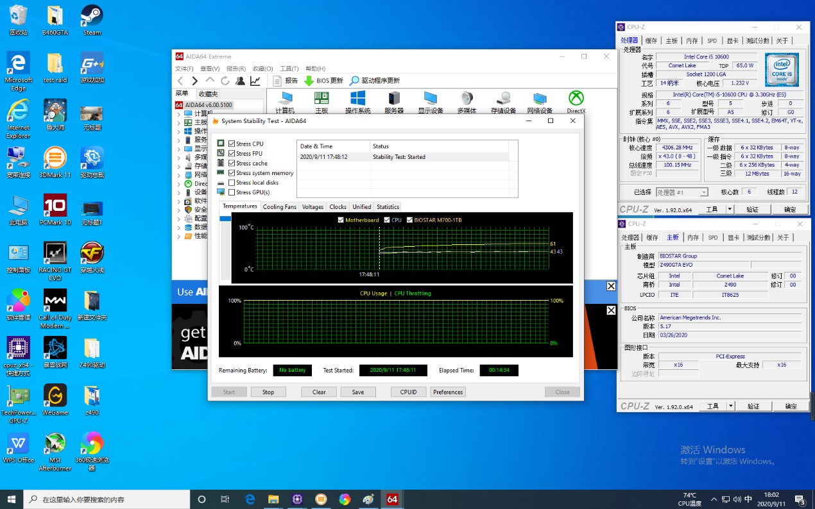Viewport: 815px width, 509px height.
Task: Click the AIDA64 toolbar user icon
Action: [240, 81]
